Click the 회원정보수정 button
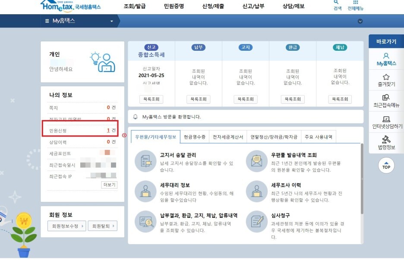Viewport: 404px width, 260px height. pyautogui.click(x=67, y=226)
